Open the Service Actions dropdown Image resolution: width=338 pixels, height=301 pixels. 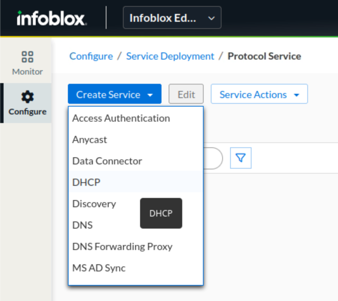tap(259, 94)
